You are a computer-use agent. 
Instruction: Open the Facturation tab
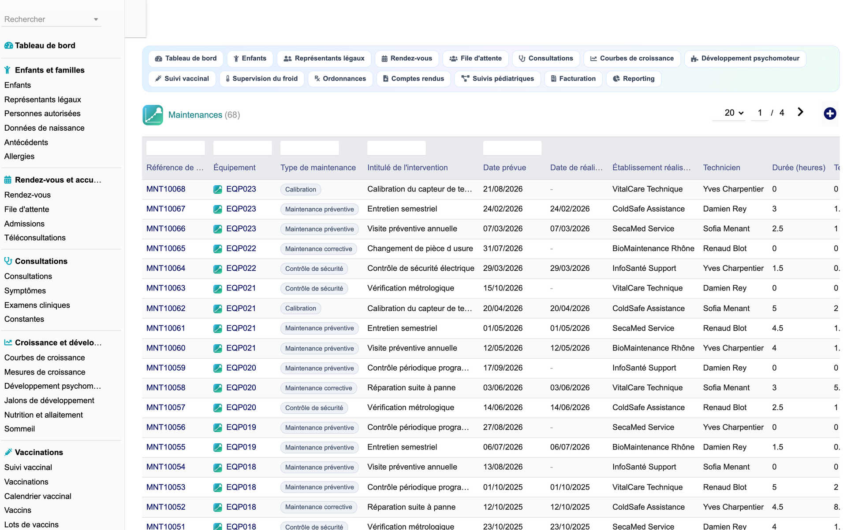[x=573, y=79]
